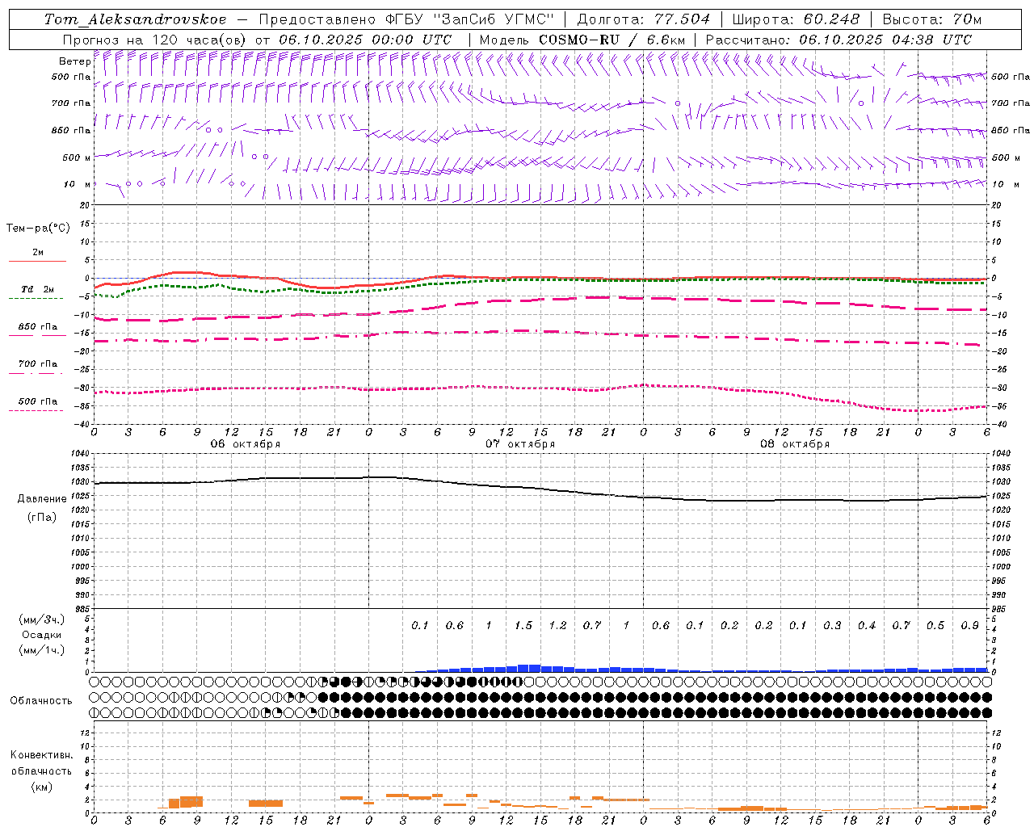Image resolution: width=1034 pixels, height=827 pixels.
Task: Click the (мм/3ч.) precipitation unit label
Action: [x=42, y=620]
